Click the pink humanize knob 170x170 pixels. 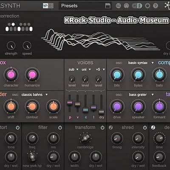pyautogui.click(x=32, y=75)
